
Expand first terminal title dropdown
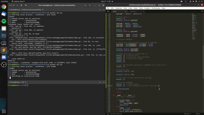tap(43, 10)
